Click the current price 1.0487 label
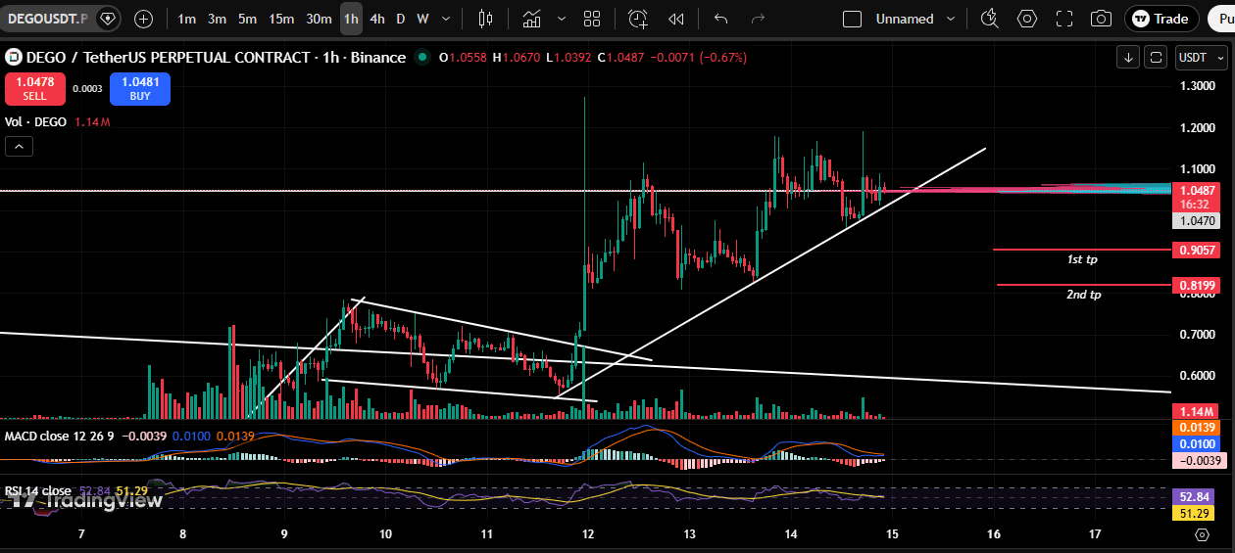This screenshot has width=1235, height=553. tap(1198, 191)
